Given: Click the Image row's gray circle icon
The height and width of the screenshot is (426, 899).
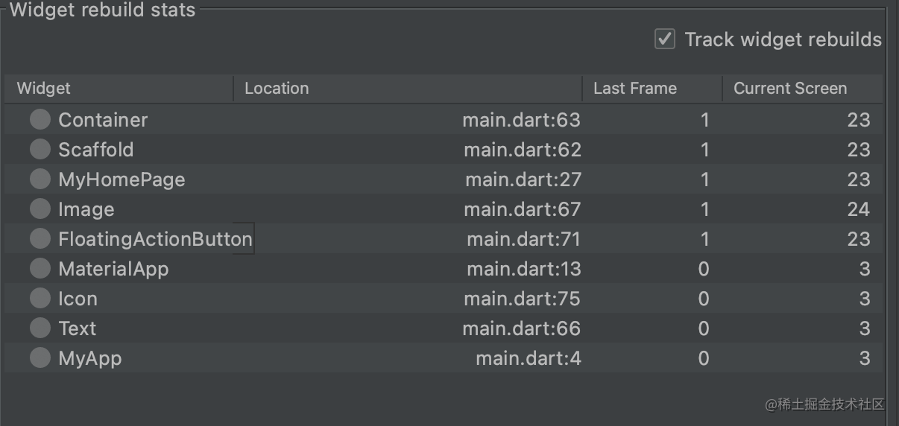Looking at the screenshot, I should [x=40, y=209].
